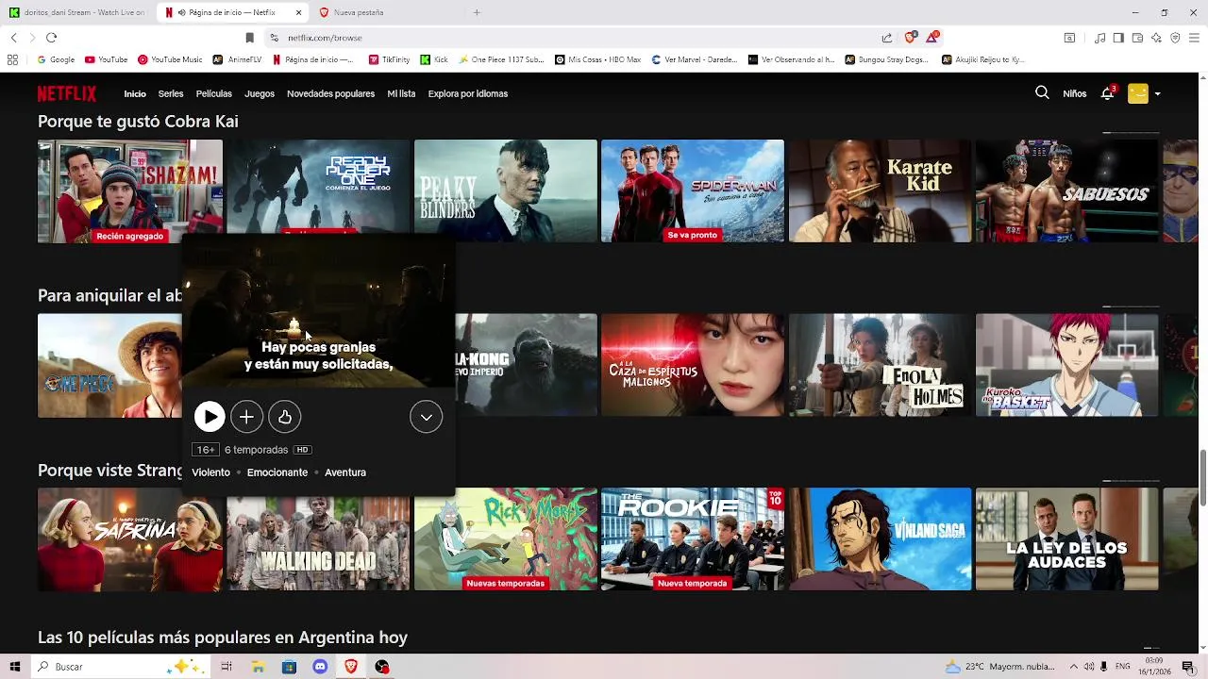This screenshot has height=679, width=1208.
Task: Open File Explorer from the taskbar
Action: (258, 667)
